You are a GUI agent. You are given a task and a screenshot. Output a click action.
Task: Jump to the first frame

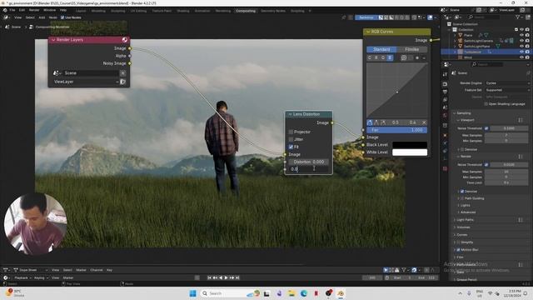tap(209, 277)
